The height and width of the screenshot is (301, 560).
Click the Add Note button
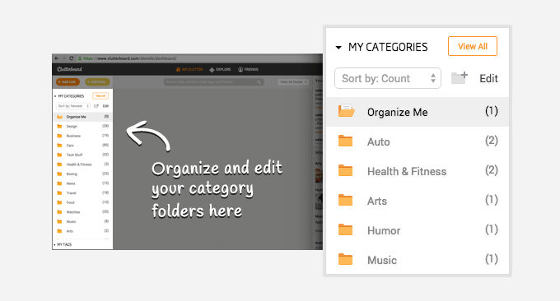tap(97, 82)
